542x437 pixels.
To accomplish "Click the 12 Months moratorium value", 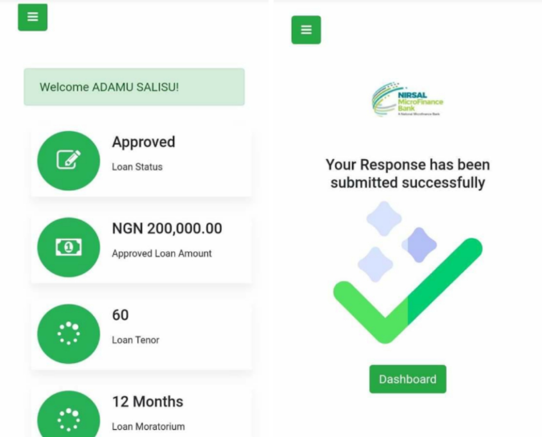I will 148,402.
